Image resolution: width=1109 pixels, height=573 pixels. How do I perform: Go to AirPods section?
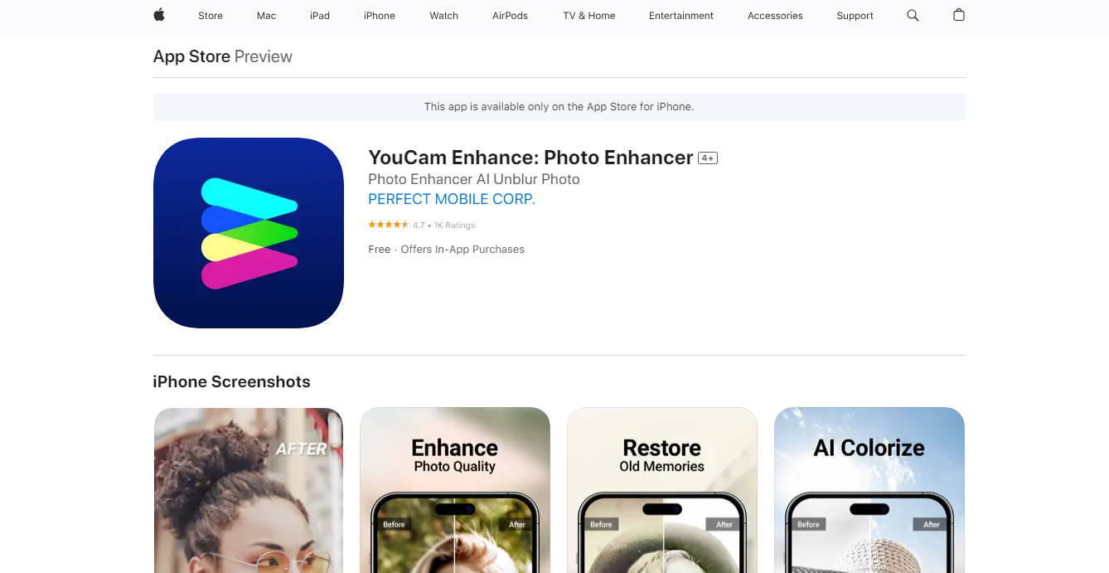(x=511, y=16)
